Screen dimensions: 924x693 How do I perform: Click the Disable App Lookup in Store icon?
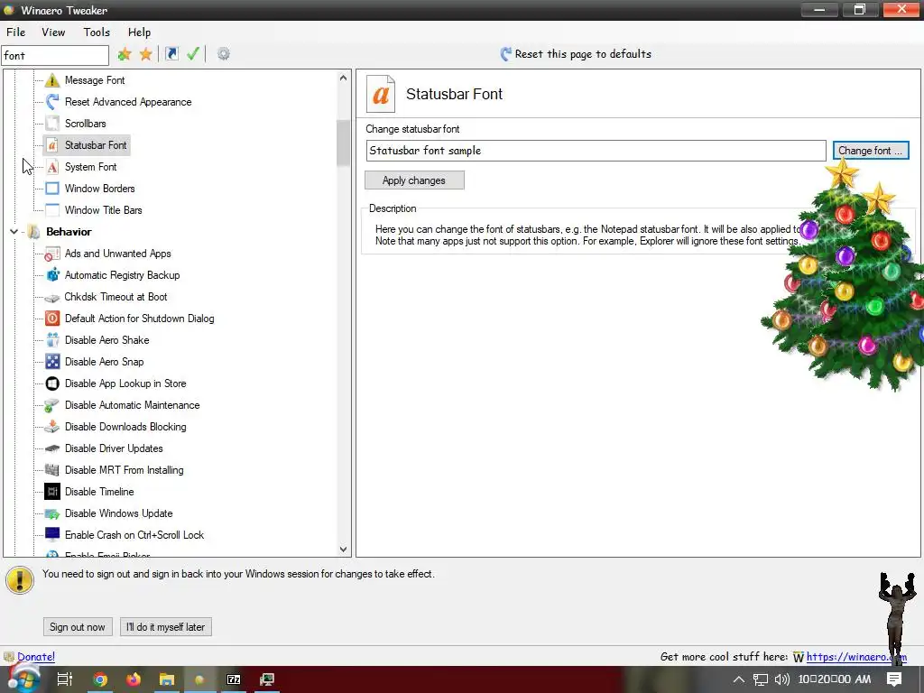click(52, 383)
